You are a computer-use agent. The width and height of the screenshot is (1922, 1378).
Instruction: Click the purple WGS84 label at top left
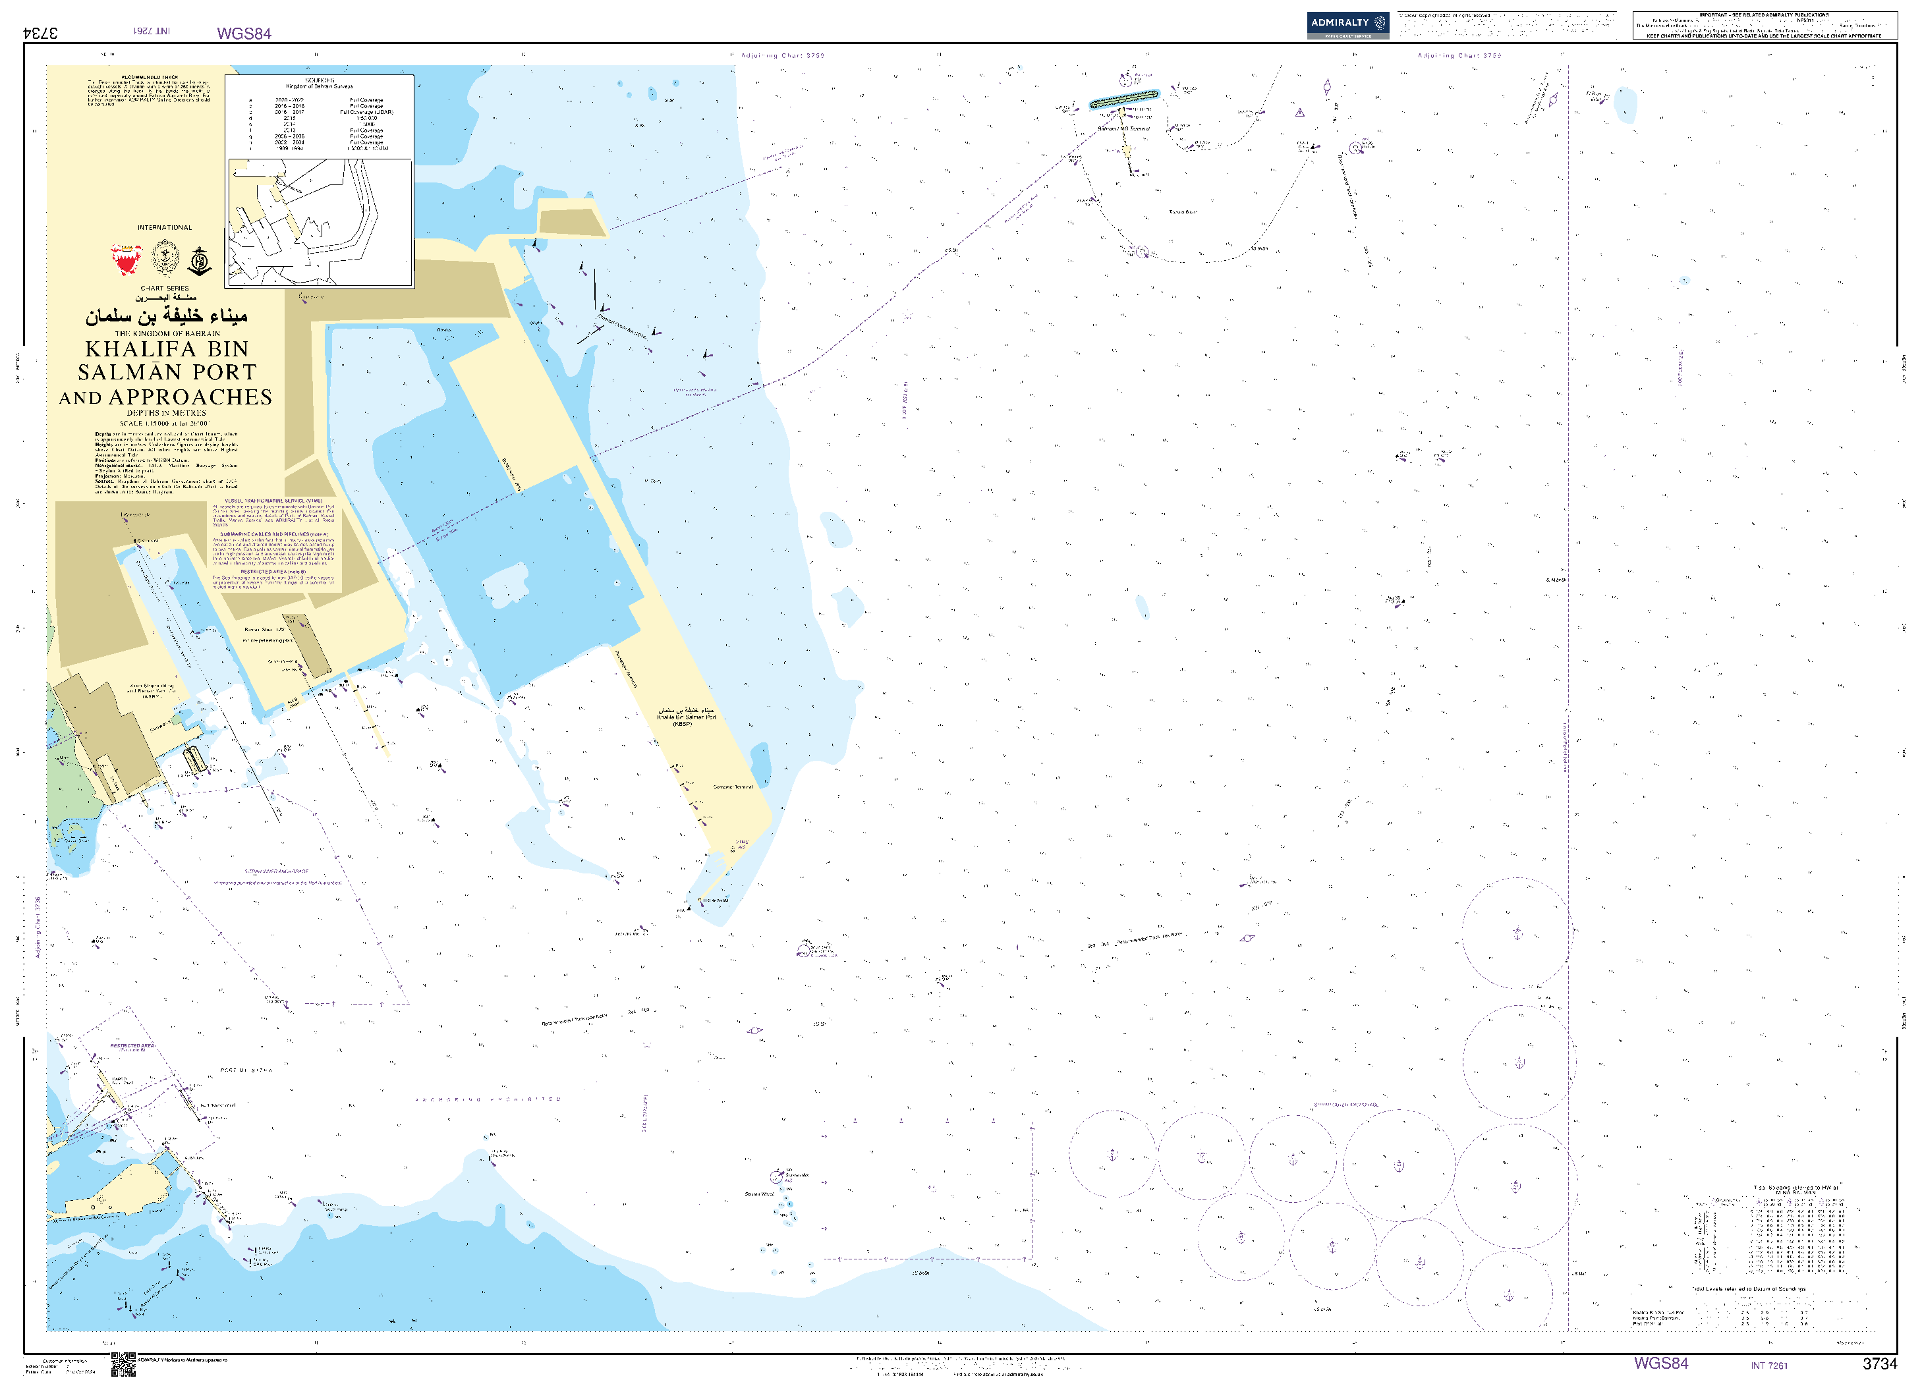coord(244,33)
